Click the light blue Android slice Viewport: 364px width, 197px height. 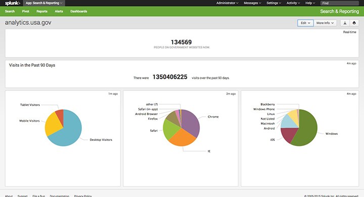pyautogui.click(x=288, y=122)
